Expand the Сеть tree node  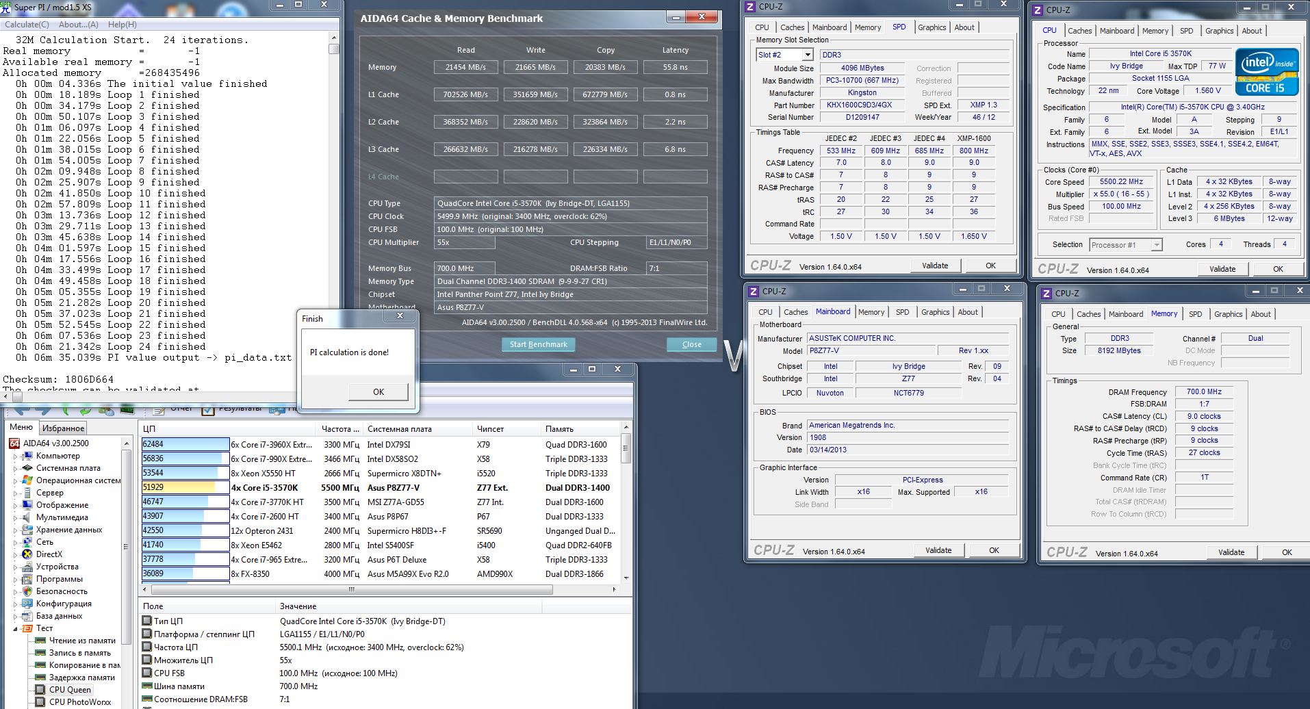coord(15,543)
